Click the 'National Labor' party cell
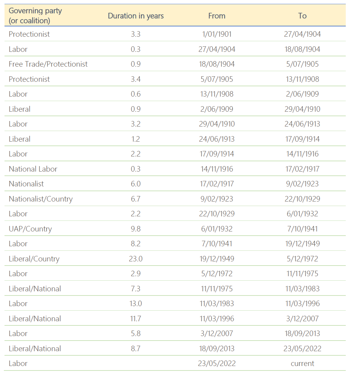This screenshot has height=375, width=349. [33, 169]
